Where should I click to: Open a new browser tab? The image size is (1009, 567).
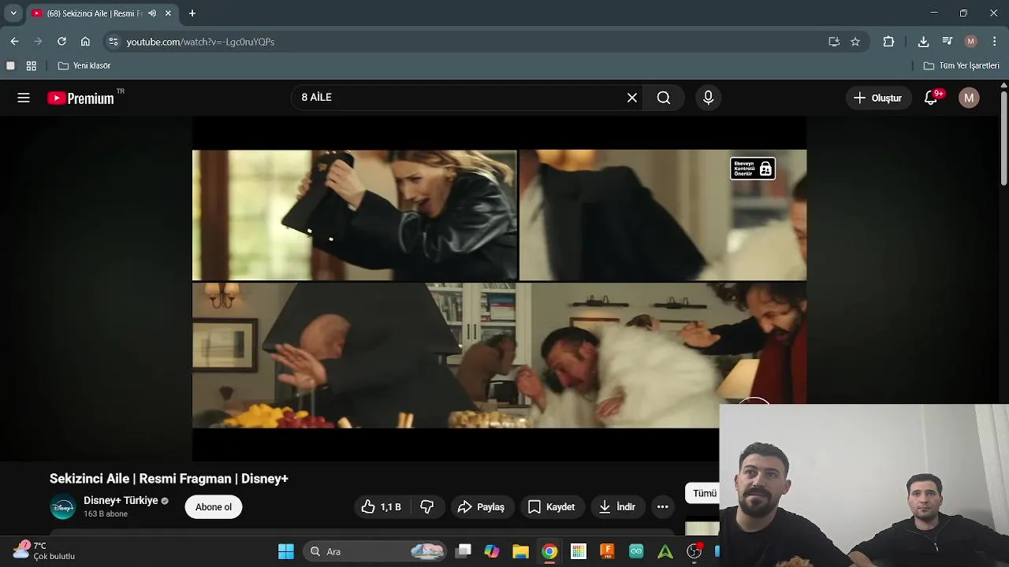[x=192, y=13]
